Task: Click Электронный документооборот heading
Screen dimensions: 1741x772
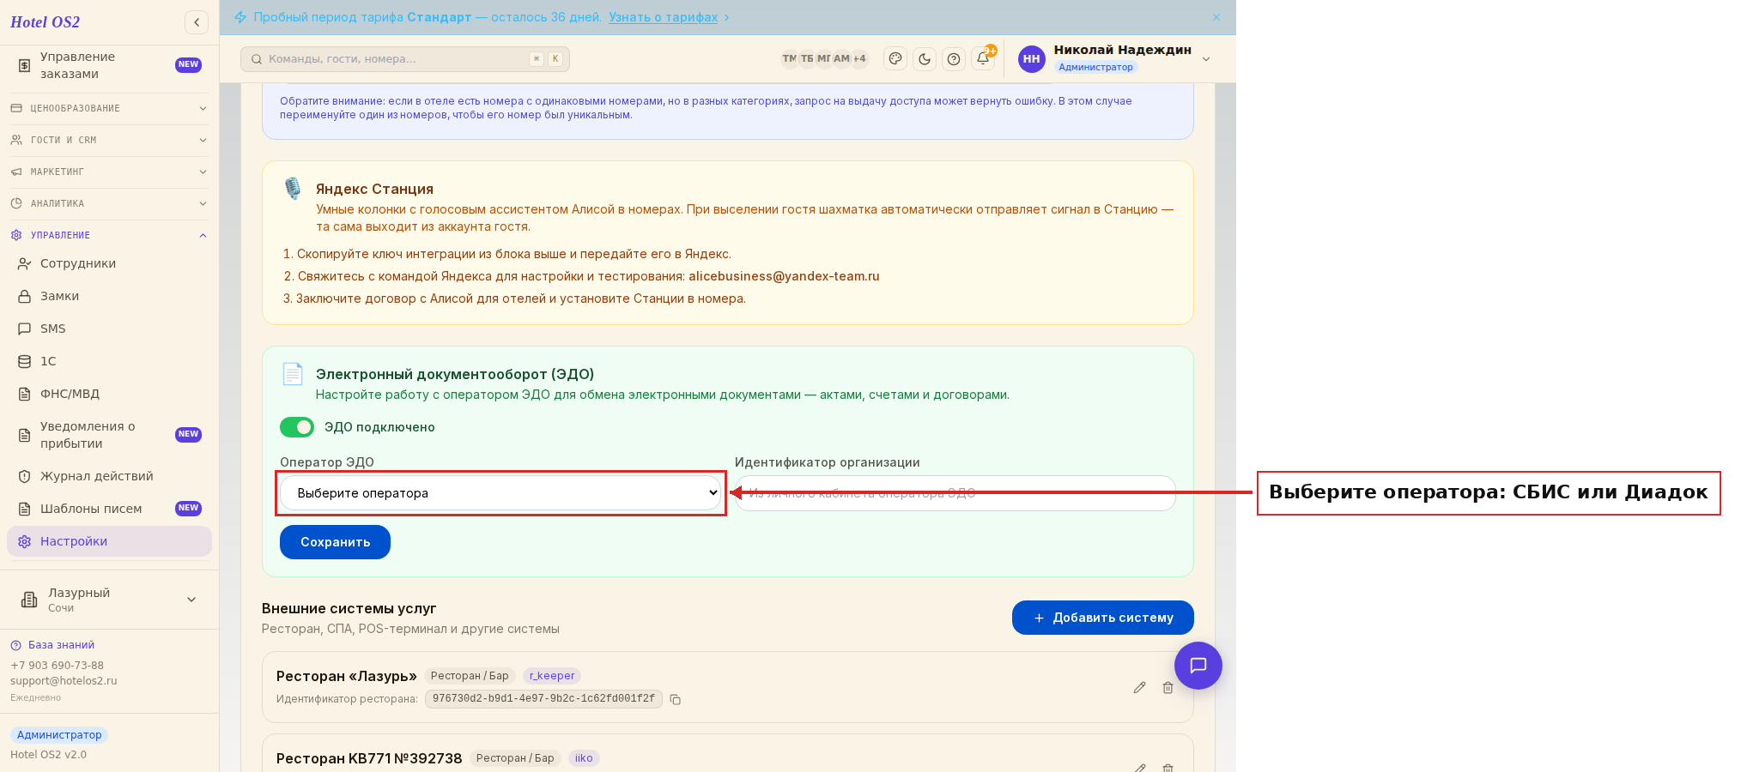Action: click(x=455, y=374)
